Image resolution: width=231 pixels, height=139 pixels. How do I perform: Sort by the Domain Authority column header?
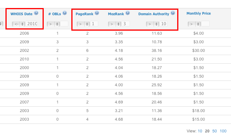(154, 14)
